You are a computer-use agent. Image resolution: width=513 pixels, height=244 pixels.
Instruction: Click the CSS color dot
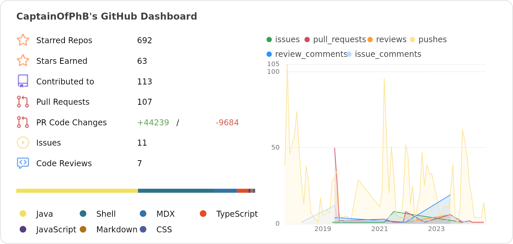click(x=143, y=229)
